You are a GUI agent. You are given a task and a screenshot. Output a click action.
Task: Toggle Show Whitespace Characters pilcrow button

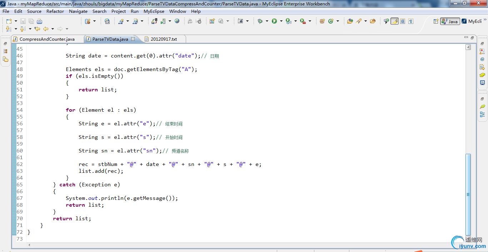click(411, 21)
